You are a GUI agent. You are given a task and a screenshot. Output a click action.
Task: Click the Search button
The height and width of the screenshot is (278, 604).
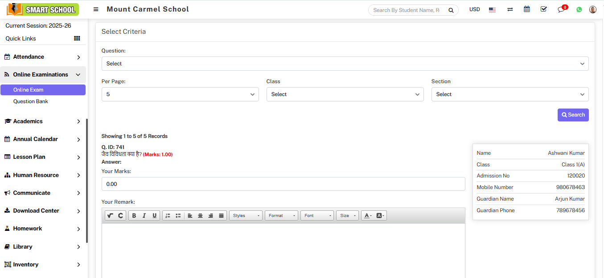(573, 115)
